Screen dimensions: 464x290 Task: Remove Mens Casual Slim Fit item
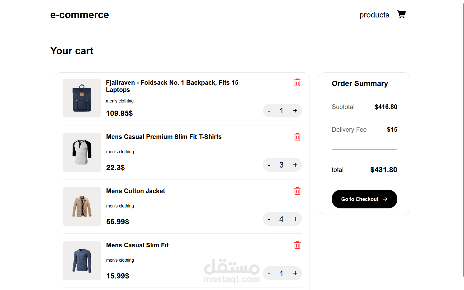(x=297, y=245)
